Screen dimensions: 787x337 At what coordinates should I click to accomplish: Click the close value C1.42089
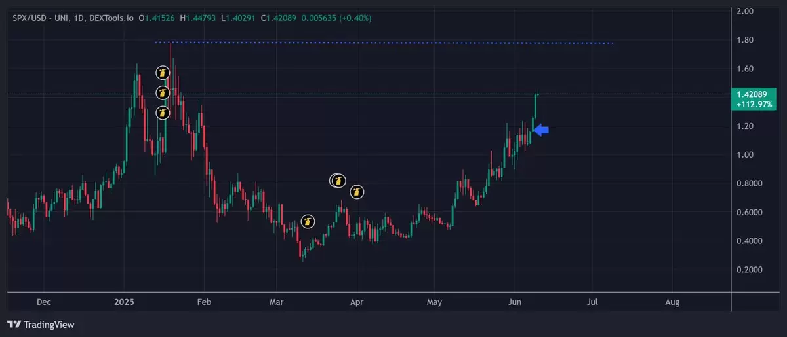tap(277, 17)
